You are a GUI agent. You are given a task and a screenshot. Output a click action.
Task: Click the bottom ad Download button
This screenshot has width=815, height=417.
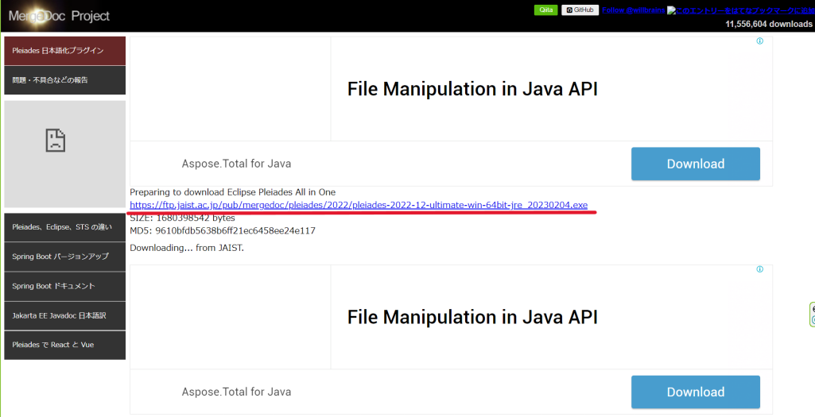pos(696,392)
